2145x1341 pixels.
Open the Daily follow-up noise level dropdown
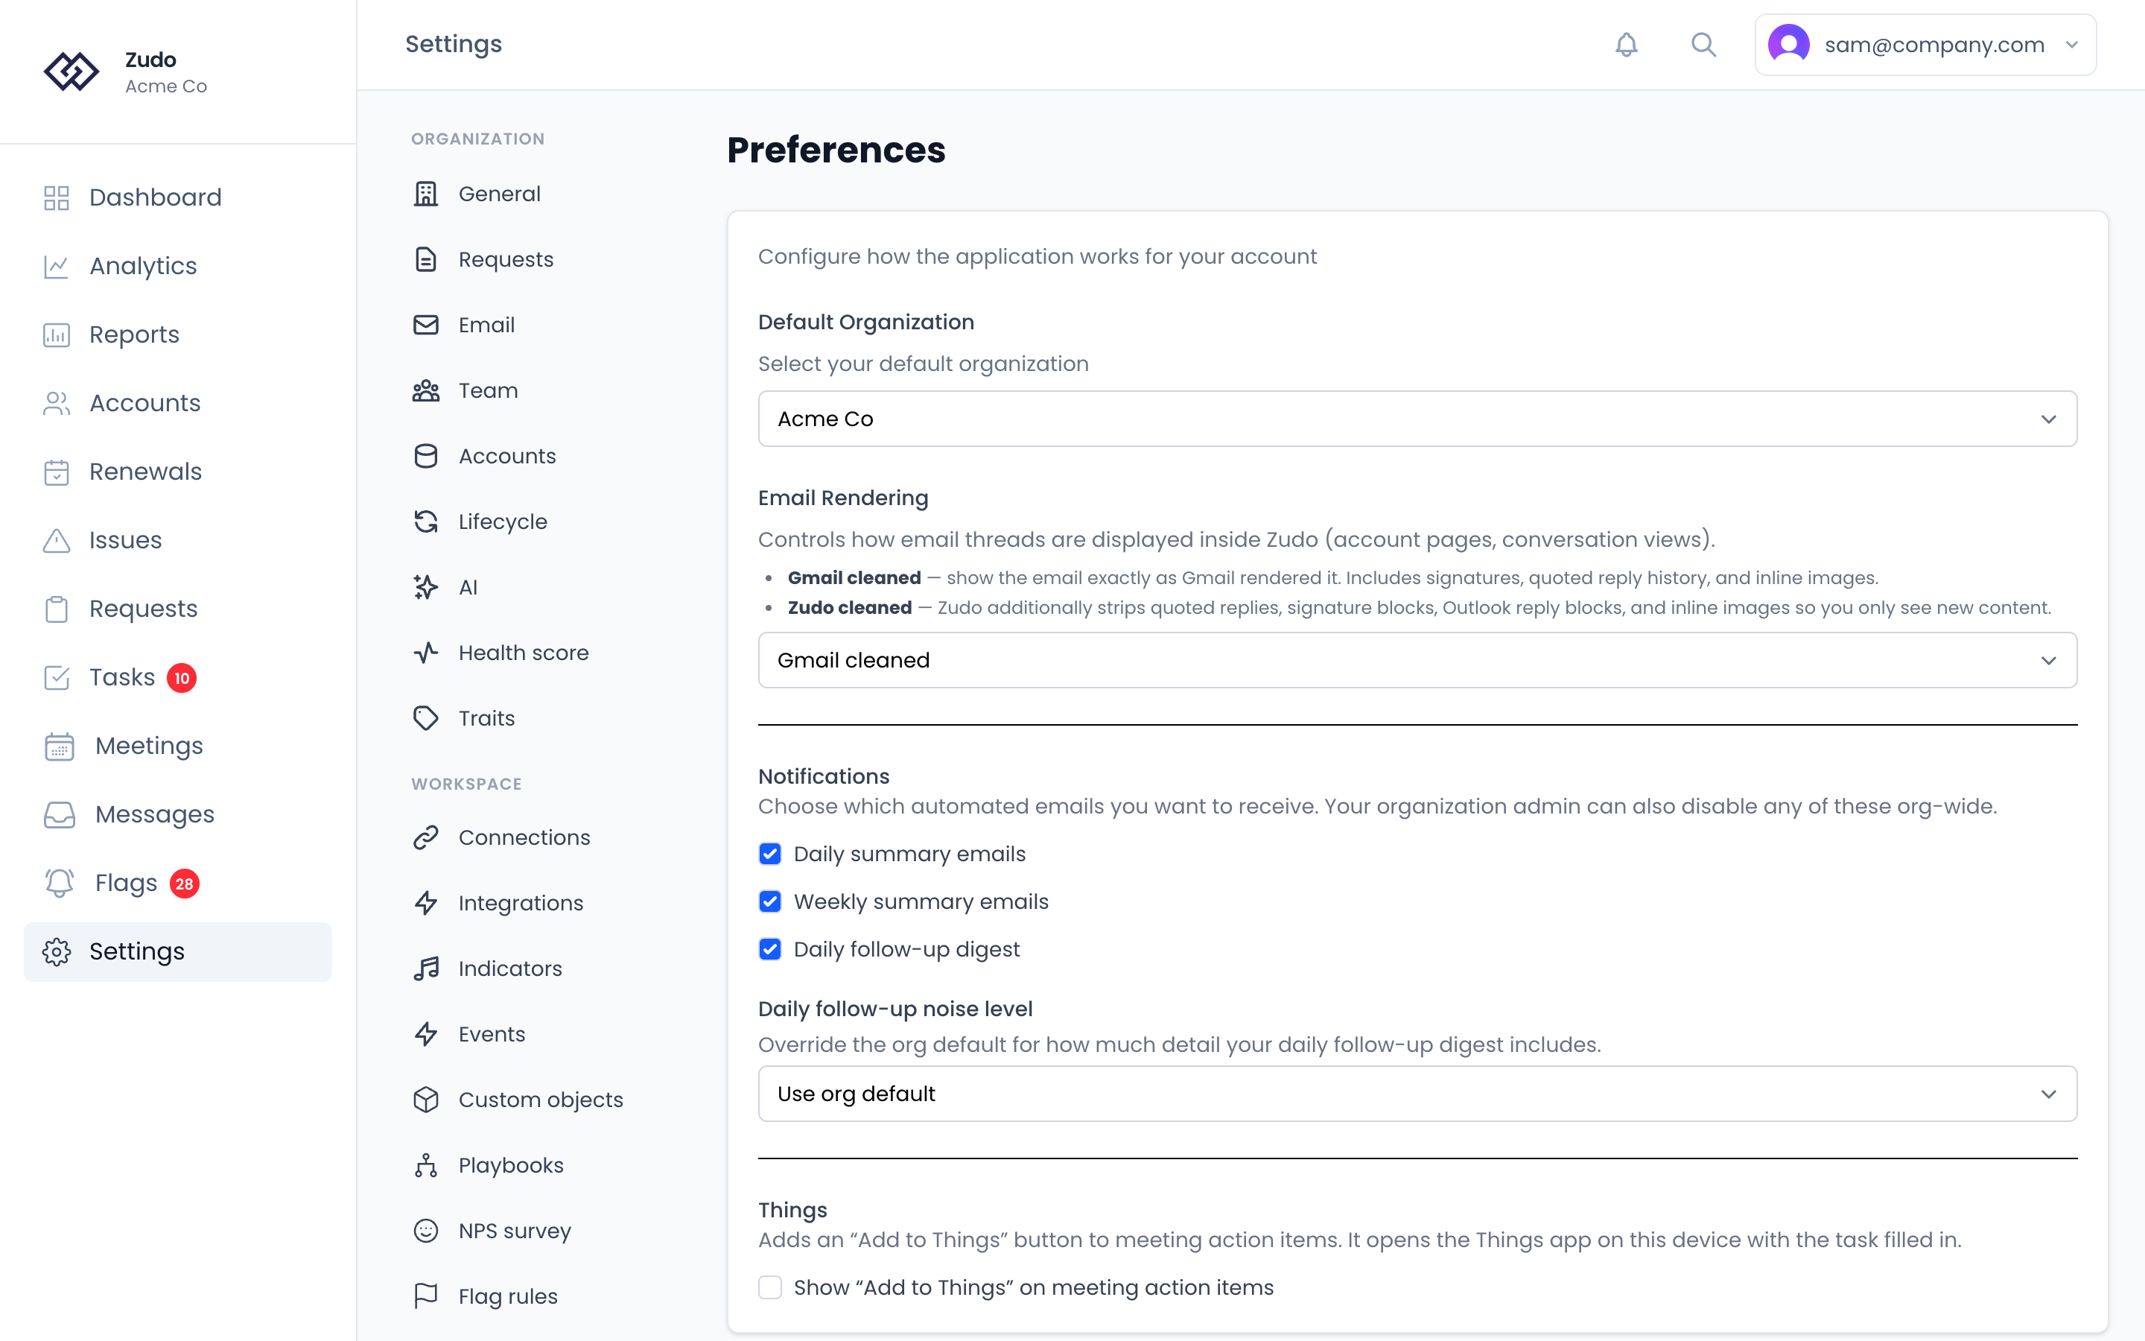pos(1417,1094)
